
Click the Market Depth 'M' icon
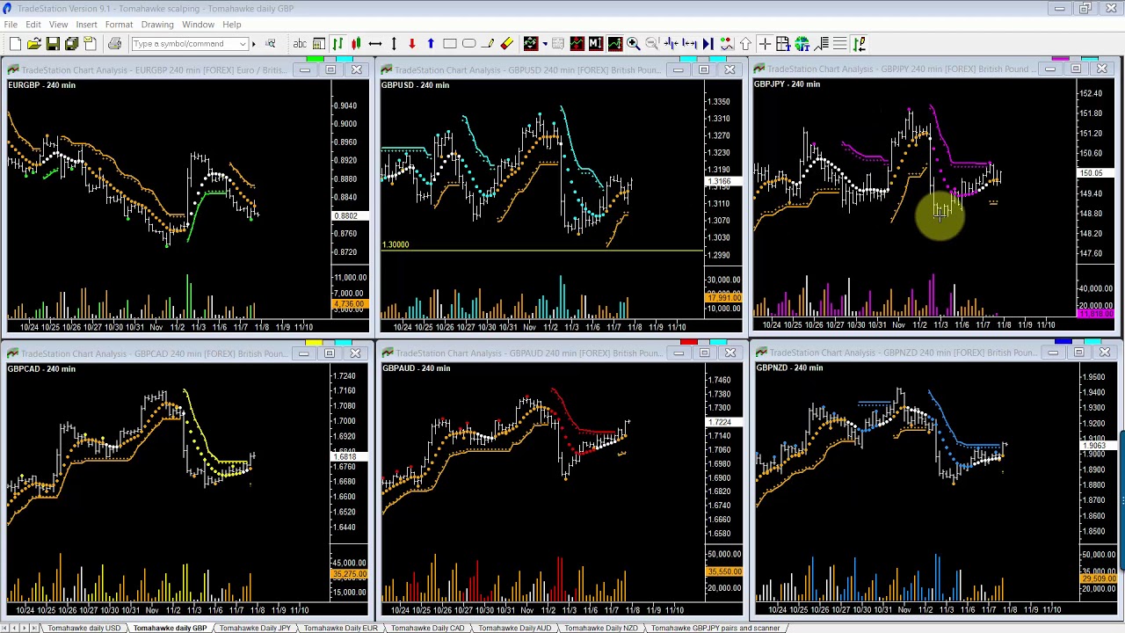point(595,44)
